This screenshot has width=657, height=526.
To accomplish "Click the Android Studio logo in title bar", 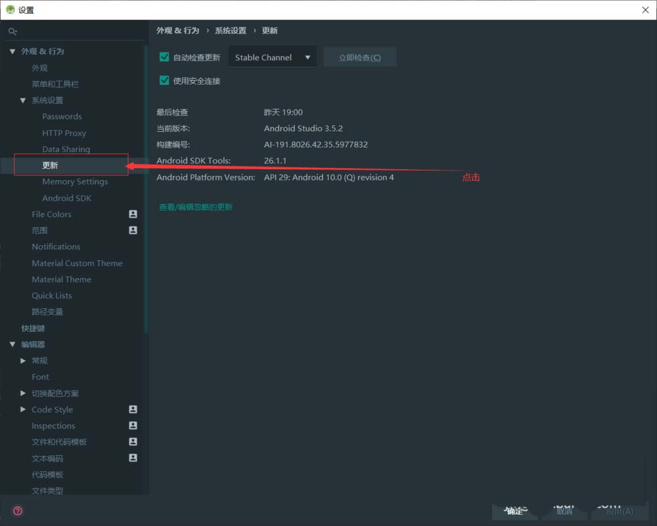I will coord(10,10).
